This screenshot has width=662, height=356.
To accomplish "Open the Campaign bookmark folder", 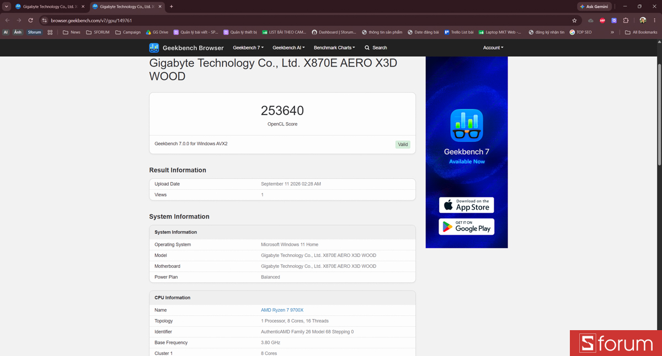I will 128,32.
